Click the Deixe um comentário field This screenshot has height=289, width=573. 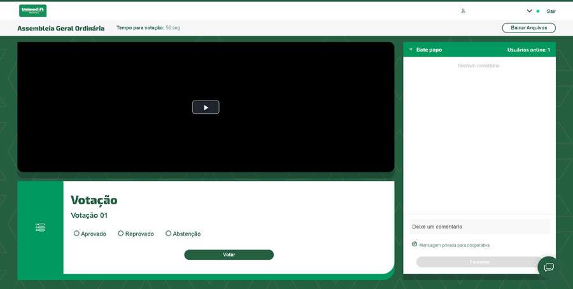479,227
